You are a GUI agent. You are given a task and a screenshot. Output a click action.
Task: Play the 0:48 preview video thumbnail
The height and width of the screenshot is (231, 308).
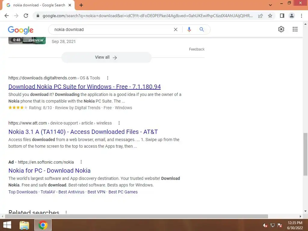(x=27, y=41)
